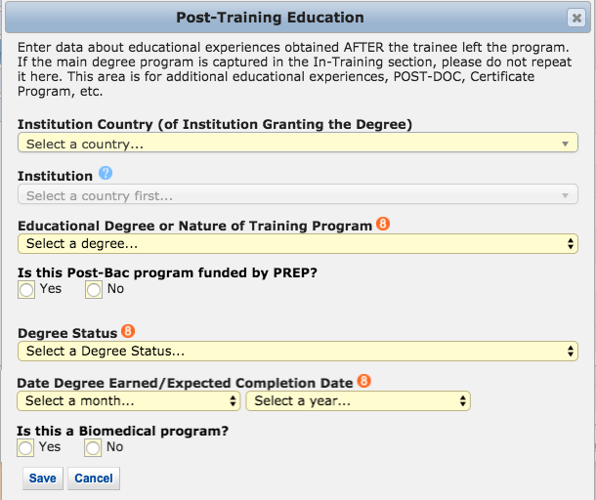The height and width of the screenshot is (500, 596).
Task: Open the Institution dropdown field
Action: [297, 195]
